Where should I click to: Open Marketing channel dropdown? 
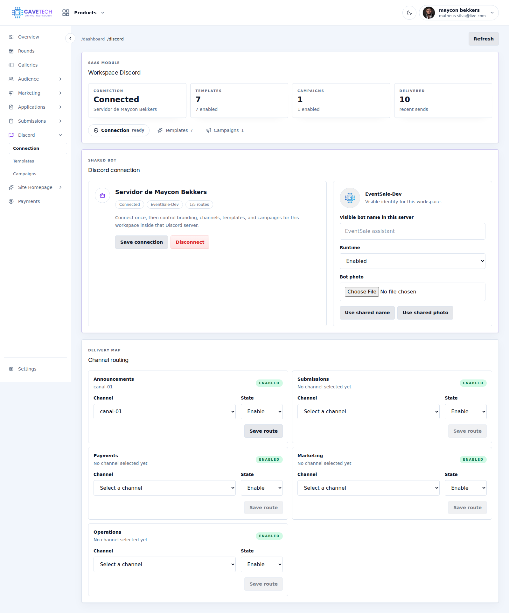[368, 488]
